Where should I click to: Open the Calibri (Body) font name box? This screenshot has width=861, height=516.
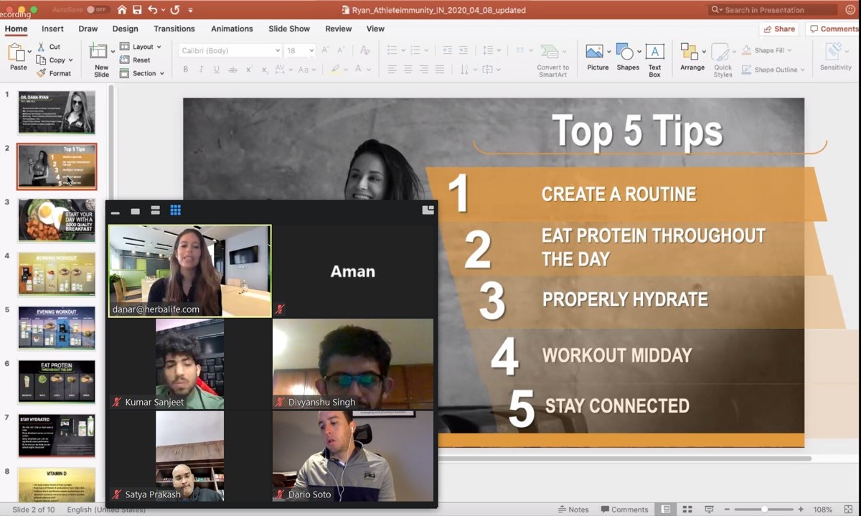(230, 51)
